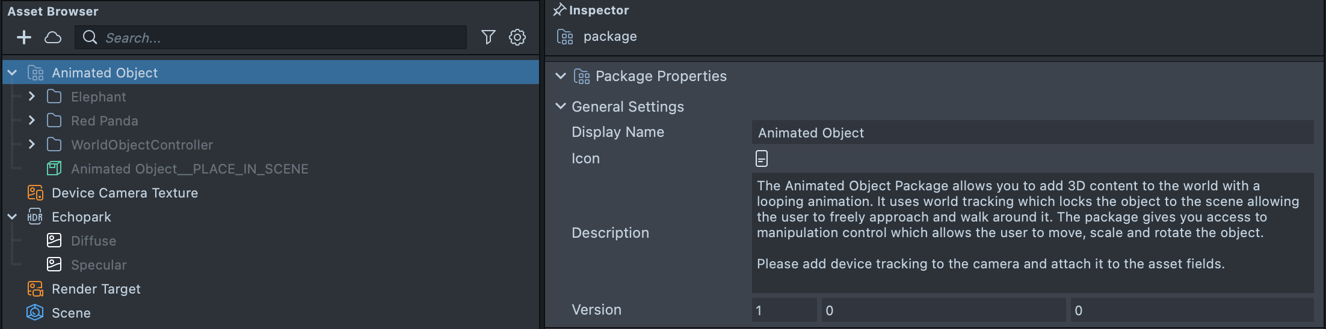Select the Animated Object__PLACE_IN_SCENE prefab

[189, 169]
